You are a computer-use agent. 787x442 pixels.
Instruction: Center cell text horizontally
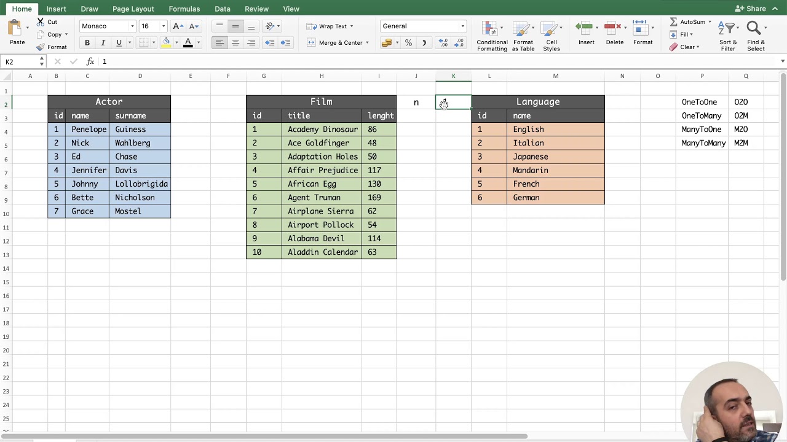click(x=235, y=42)
